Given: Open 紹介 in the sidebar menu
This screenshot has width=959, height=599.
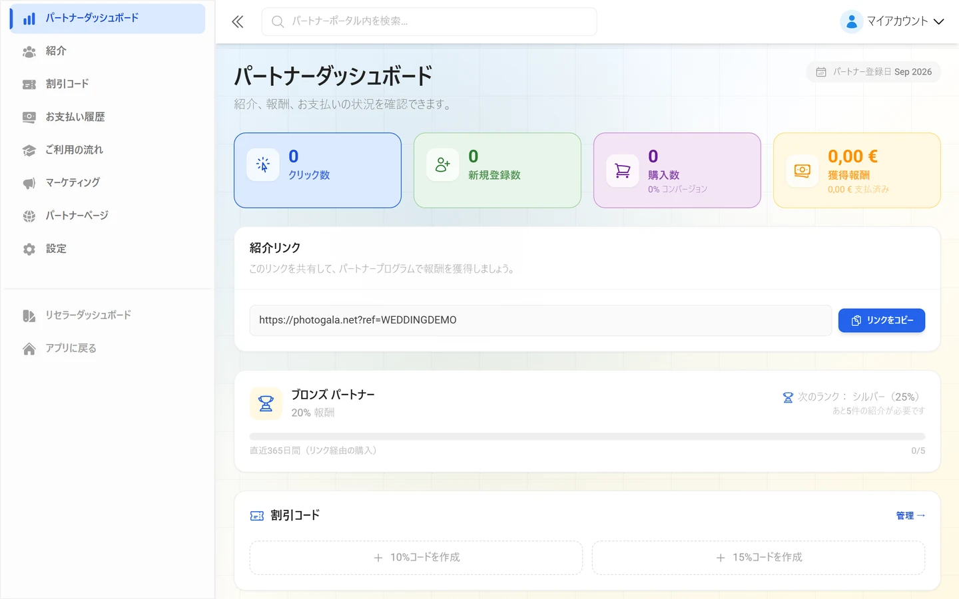Looking at the screenshot, I should 108,51.
